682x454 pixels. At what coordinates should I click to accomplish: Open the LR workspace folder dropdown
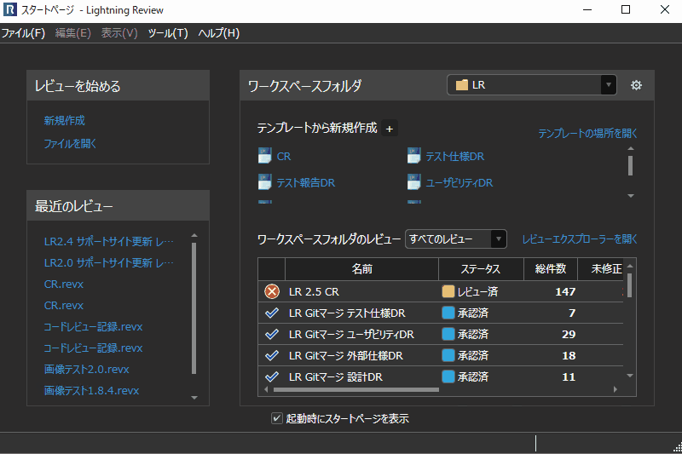(609, 85)
